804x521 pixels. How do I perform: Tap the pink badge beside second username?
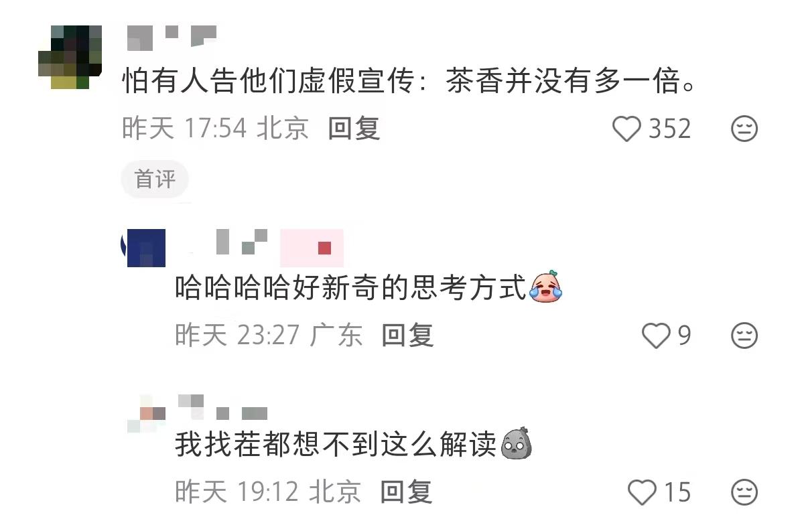pyautogui.click(x=312, y=248)
